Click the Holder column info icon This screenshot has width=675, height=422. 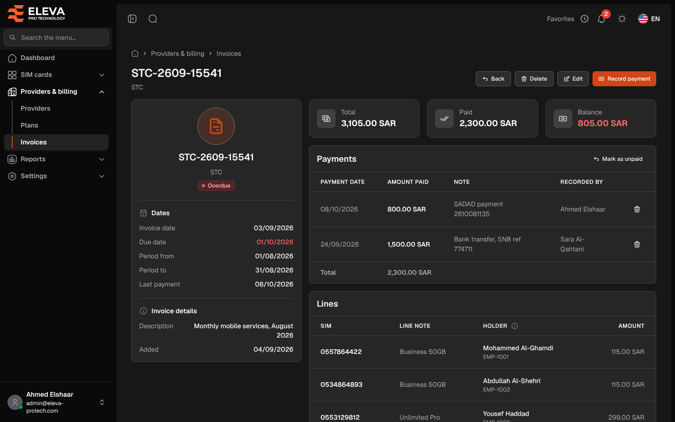pyautogui.click(x=515, y=326)
